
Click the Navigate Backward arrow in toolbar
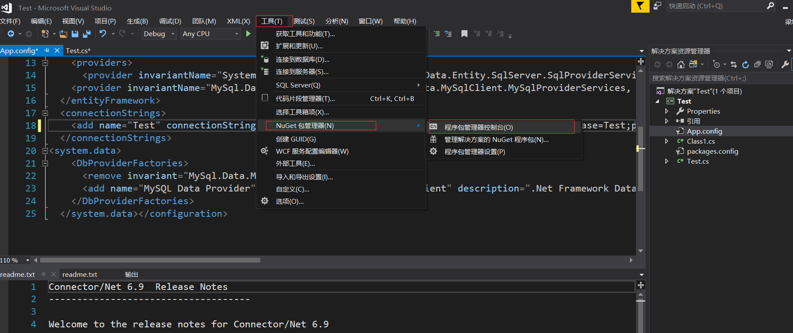point(11,34)
